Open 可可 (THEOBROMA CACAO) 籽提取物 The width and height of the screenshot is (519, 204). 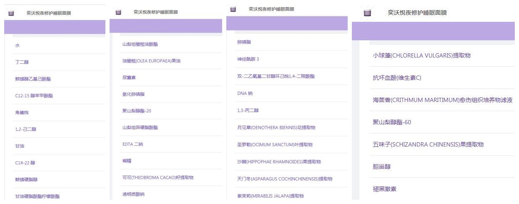point(157,178)
